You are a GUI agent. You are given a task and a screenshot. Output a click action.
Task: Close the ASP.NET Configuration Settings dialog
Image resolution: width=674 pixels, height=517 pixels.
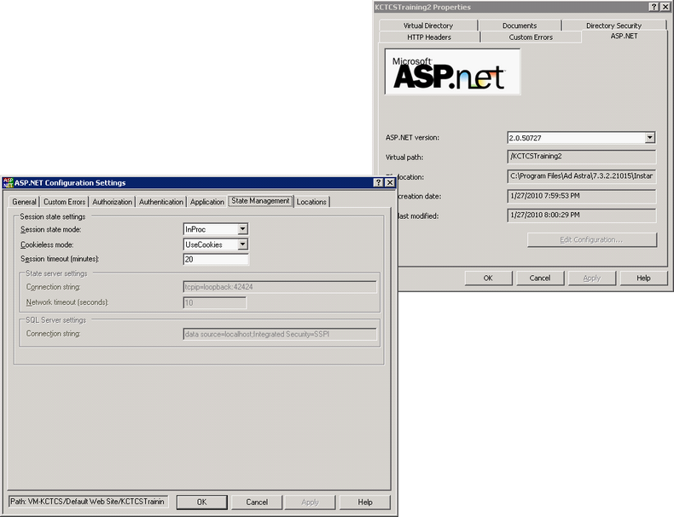pos(389,182)
